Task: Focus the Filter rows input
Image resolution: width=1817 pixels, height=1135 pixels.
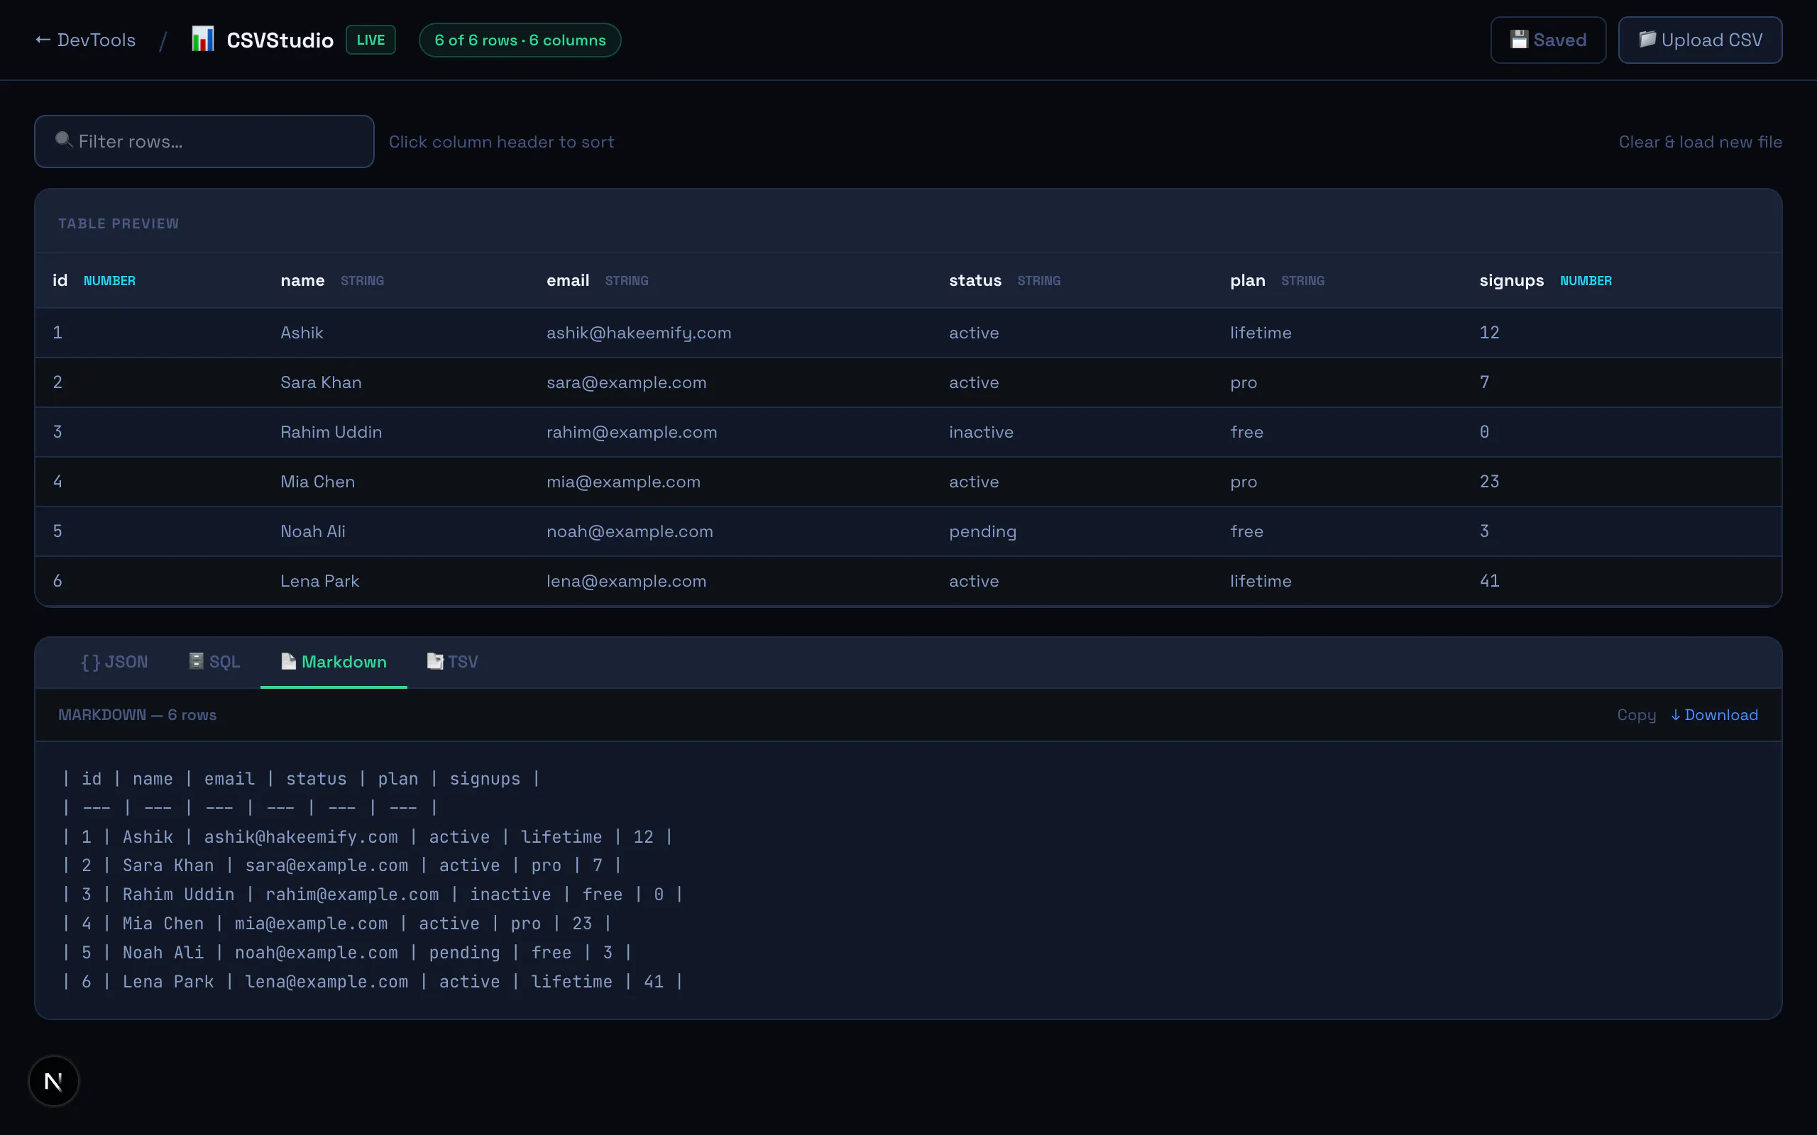Action: pyautogui.click(x=204, y=141)
